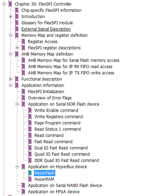Click bookmark icon beside FlexSPI Initialization
The height and width of the screenshot is (196, 160).
pyautogui.click(x=23, y=92)
